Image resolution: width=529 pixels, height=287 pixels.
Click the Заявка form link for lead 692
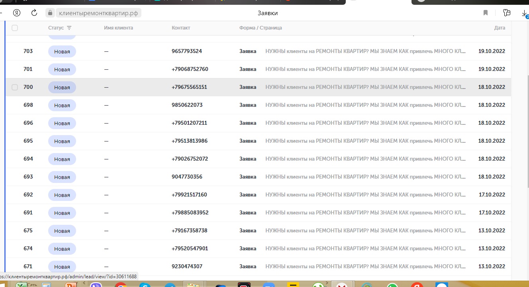pos(247,195)
